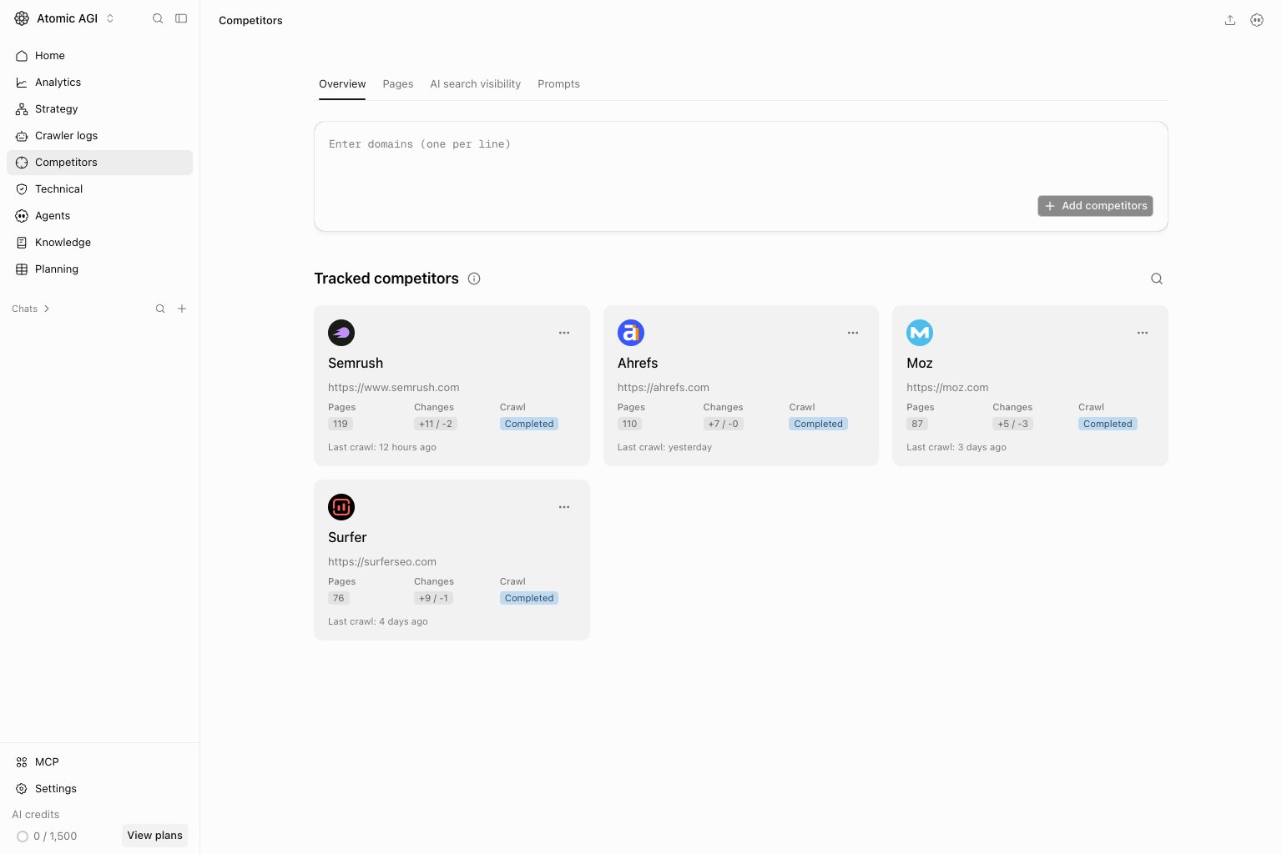The width and height of the screenshot is (1282, 854).
Task: Select Technical in the sidebar
Action: point(99,189)
